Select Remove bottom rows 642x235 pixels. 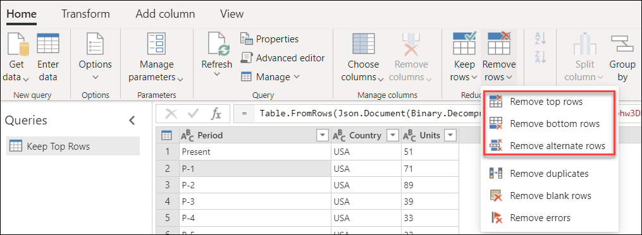tap(546, 124)
